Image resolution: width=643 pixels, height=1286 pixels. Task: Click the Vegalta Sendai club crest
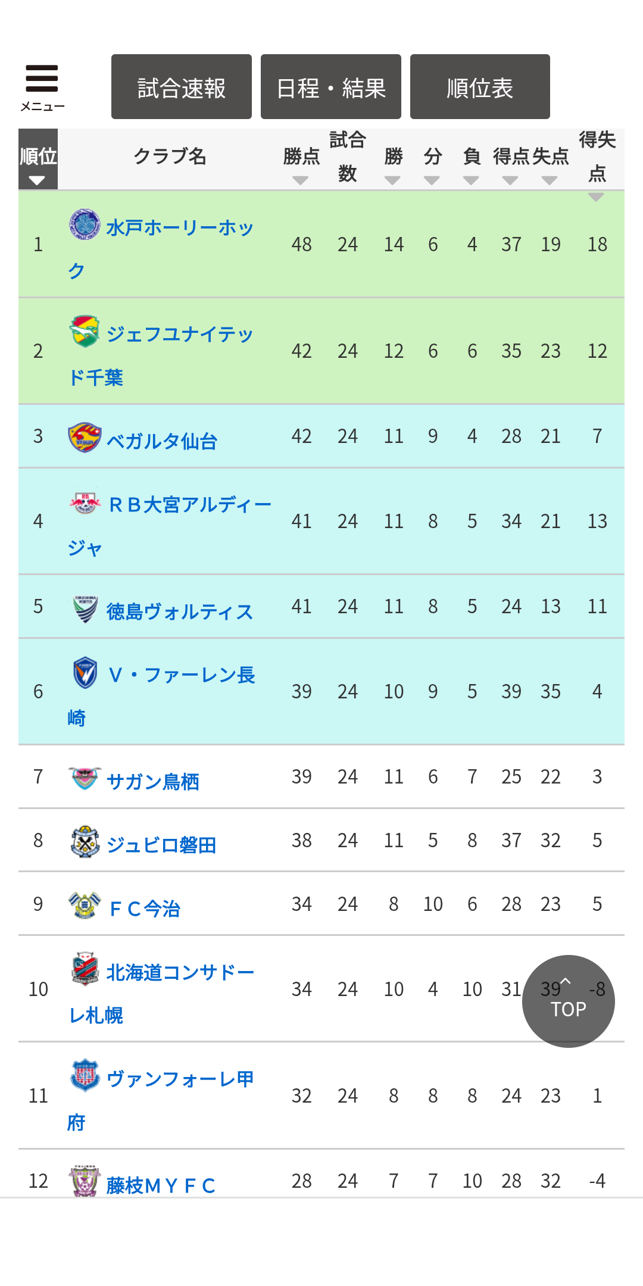click(x=85, y=438)
